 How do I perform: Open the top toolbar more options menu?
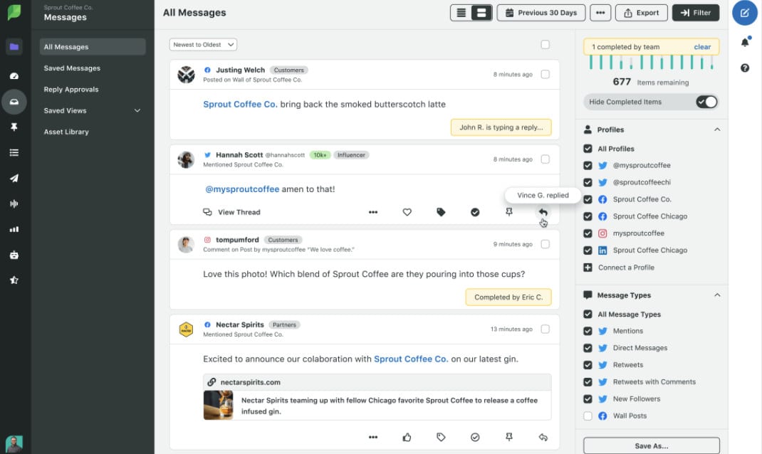(600, 13)
